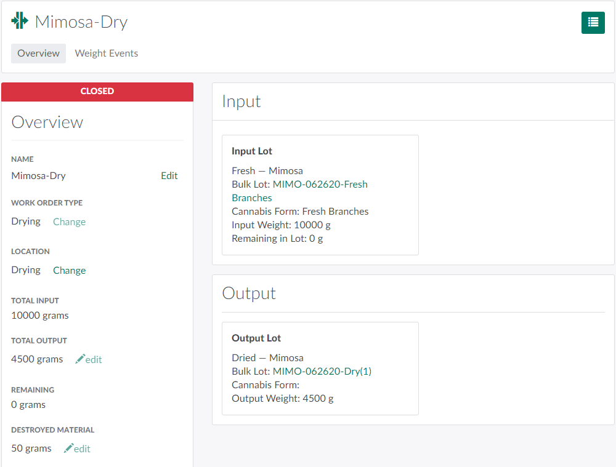Switch to the Weight Events tab

pyautogui.click(x=107, y=54)
